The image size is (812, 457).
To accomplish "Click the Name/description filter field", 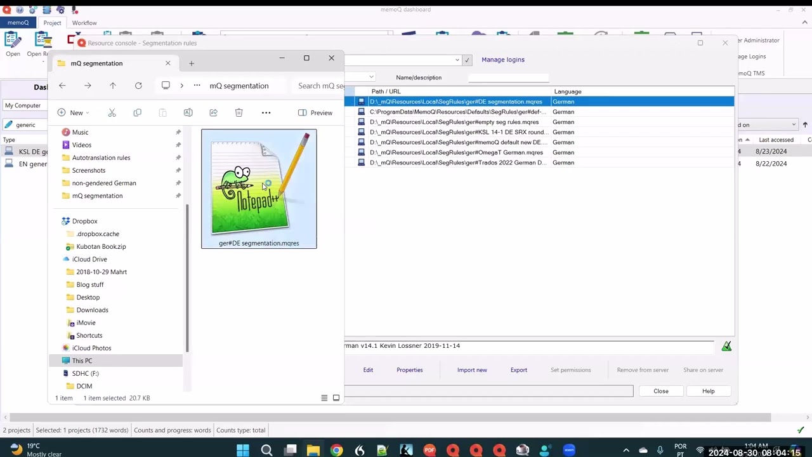I will click(508, 77).
